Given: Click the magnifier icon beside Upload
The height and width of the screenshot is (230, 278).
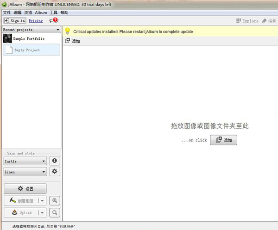Looking at the screenshot, I should pos(55,212).
